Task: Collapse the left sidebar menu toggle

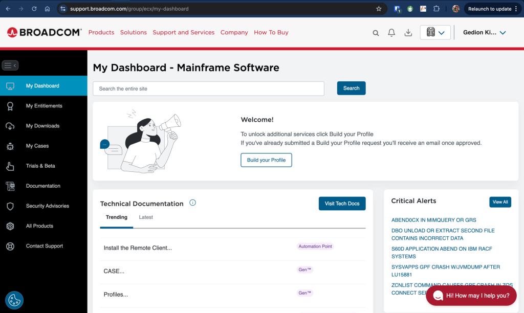Action: click(10, 65)
